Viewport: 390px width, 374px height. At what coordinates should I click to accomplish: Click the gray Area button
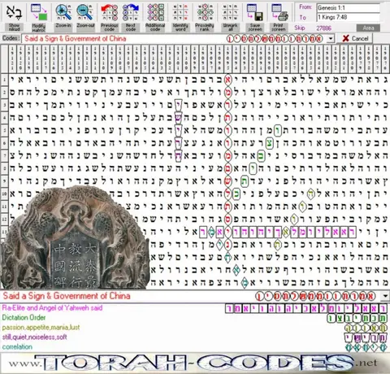(368, 28)
